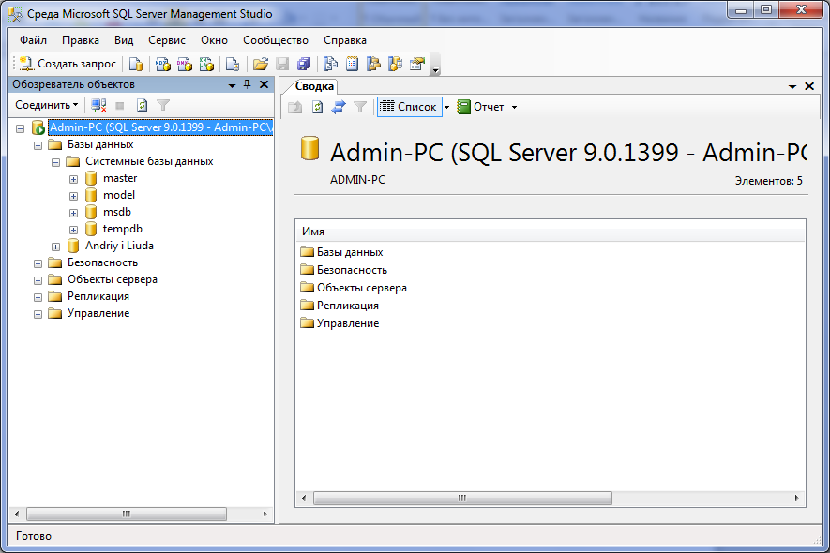Click the Summary pane Up icon

[294, 107]
